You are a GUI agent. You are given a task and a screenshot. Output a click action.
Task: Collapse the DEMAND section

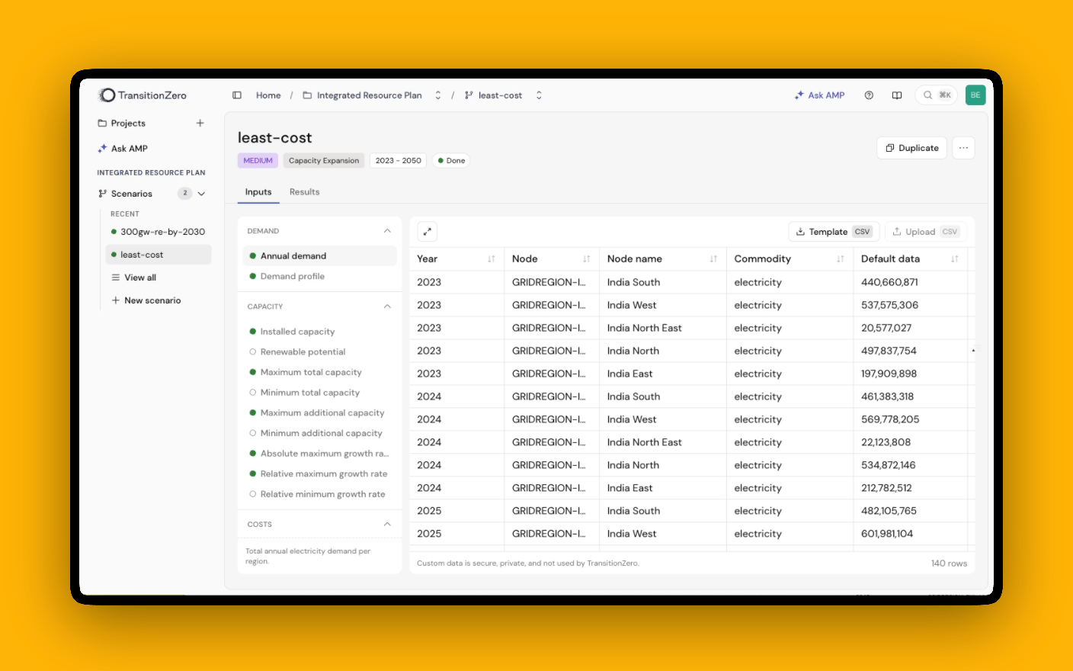click(x=387, y=231)
